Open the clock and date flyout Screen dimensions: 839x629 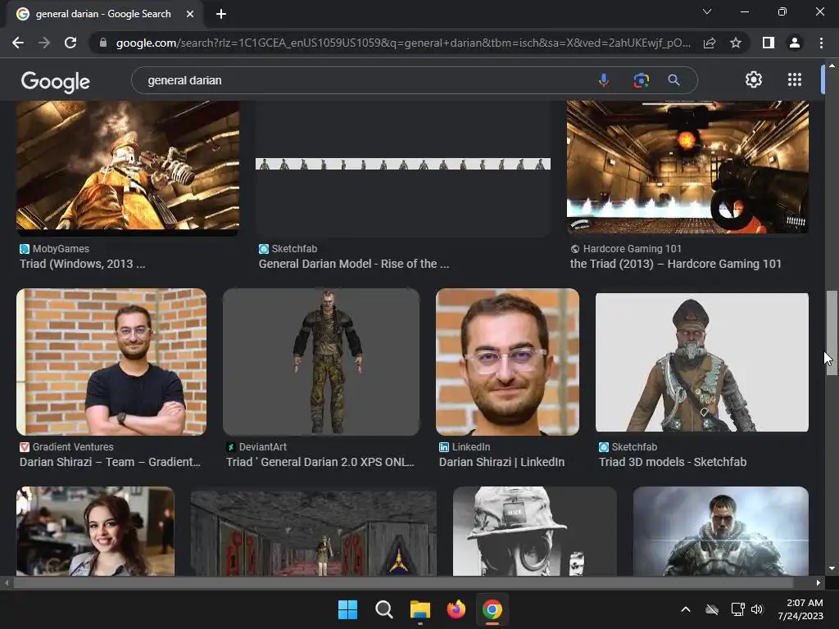point(800,609)
